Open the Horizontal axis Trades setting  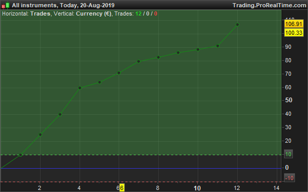[x=40, y=13]
